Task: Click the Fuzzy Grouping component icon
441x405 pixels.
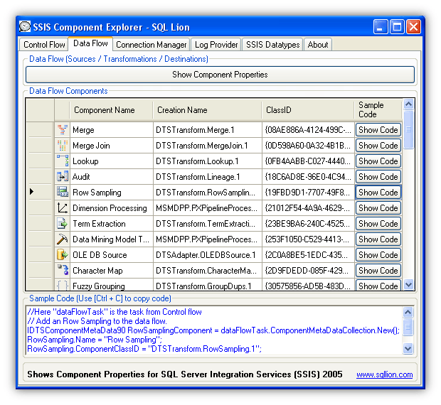Action: (62, 285)
